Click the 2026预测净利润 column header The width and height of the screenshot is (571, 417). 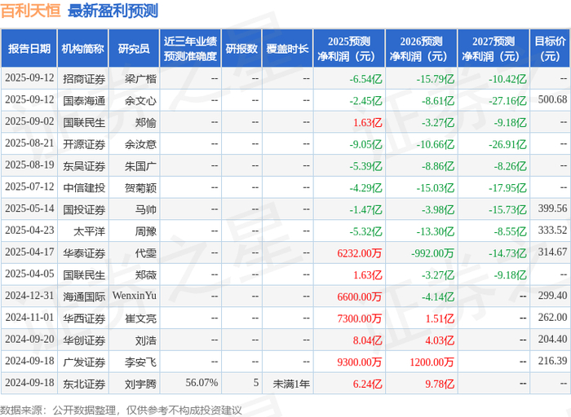coord(422,48)
